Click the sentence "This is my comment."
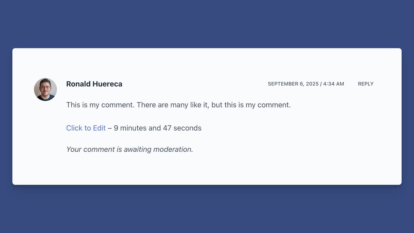 pyautogui.click(x=100, y=105)
